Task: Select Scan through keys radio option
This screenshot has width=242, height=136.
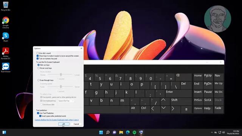Action: coord(39,80)
